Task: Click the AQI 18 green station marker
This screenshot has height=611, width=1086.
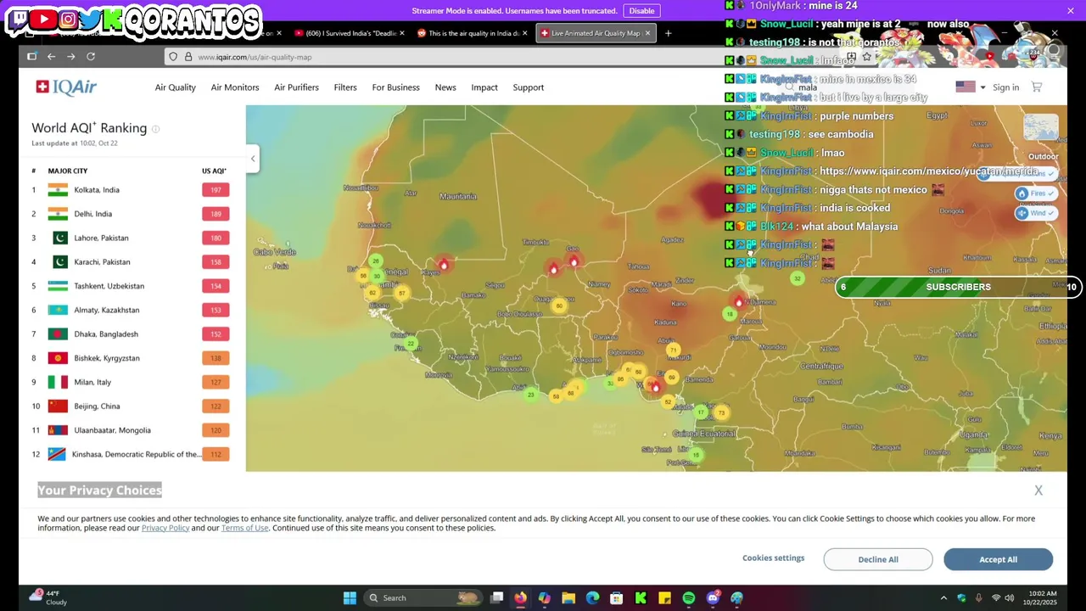Action: pyautogui.click(x=729, y=315)
